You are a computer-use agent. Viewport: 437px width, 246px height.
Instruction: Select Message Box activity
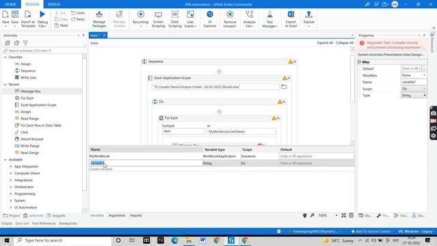click(31, 91)
